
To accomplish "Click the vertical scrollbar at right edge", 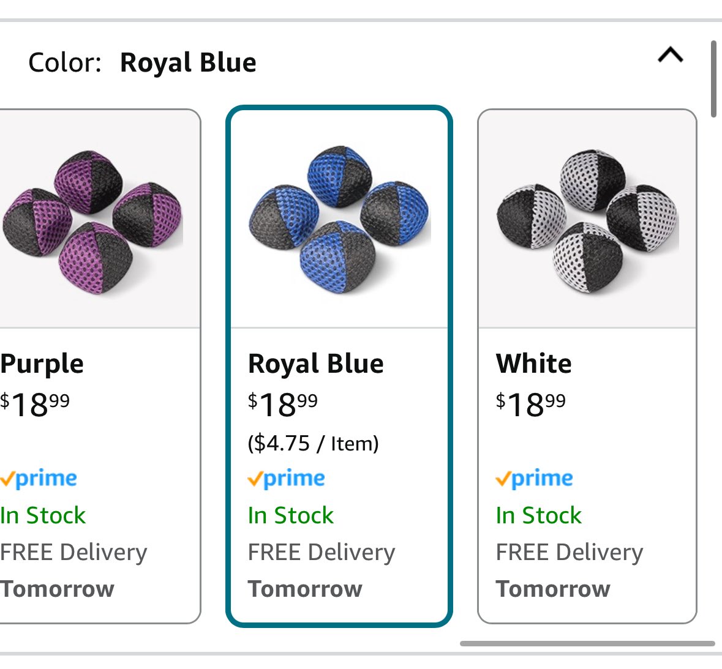I will click(x=713, y=79).
